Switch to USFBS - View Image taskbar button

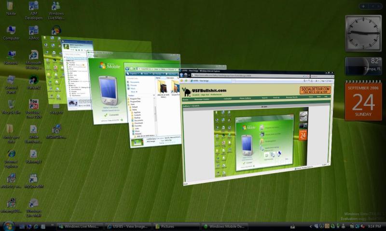click(128, 226)
